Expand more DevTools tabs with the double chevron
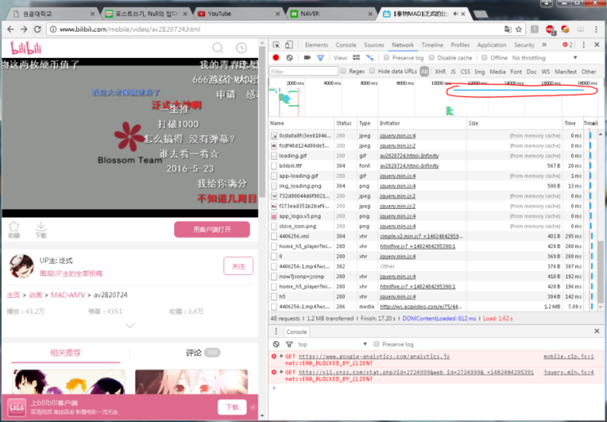 pos(544,45)
